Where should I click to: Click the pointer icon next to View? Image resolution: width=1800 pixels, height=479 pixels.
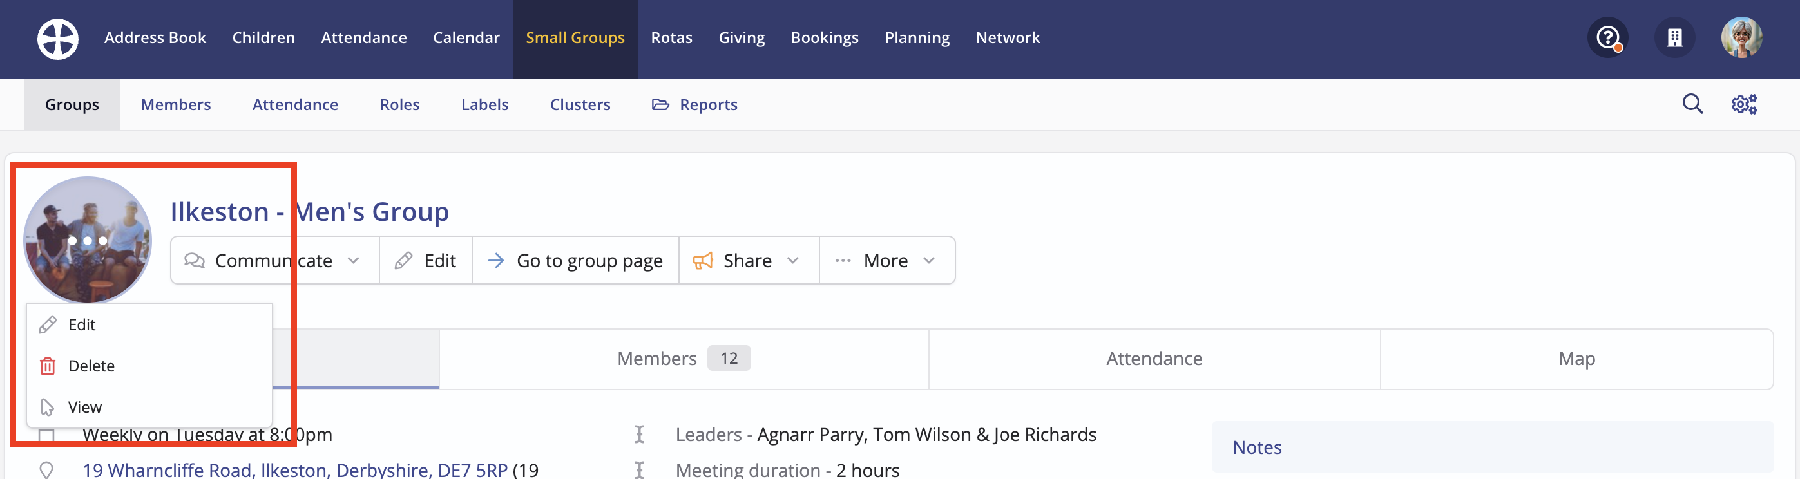tap(48, 407)
